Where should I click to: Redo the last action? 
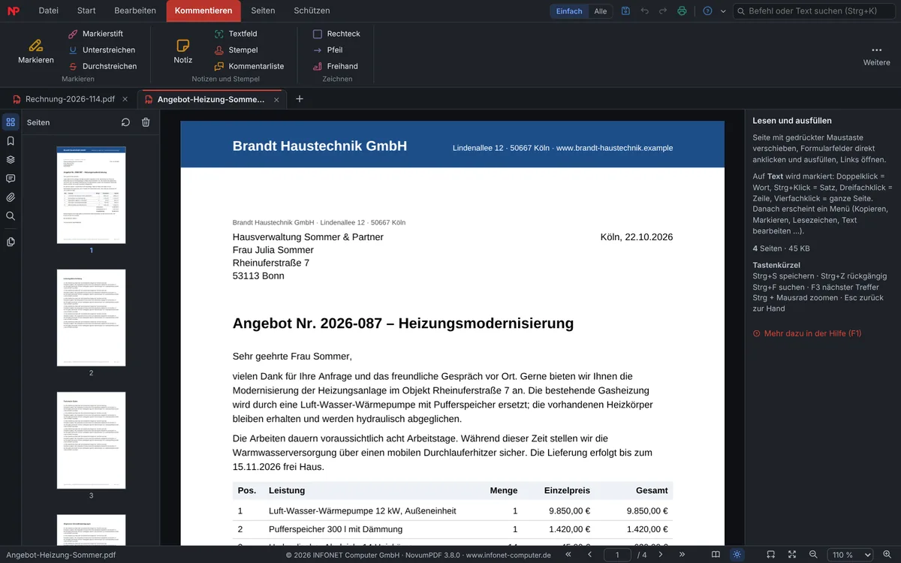[x=662, y=11]
